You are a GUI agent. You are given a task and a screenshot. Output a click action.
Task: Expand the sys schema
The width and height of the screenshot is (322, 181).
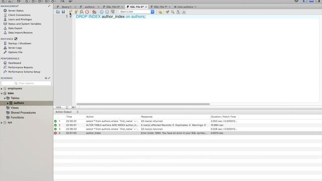pyautogui.click(x=2, y=123)
